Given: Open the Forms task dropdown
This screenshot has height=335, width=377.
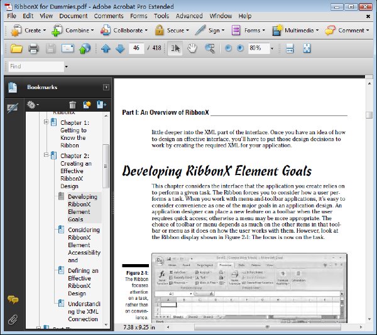Looking at the screenshot, I should tap(248, 31).
